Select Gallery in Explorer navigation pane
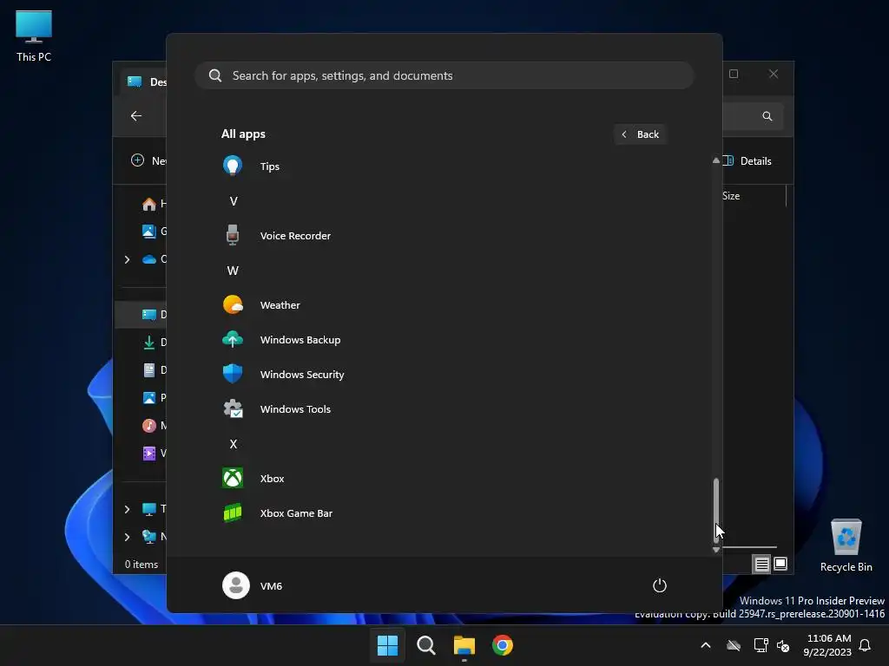This screenshot has width=889, height=666. pos(153,231)
